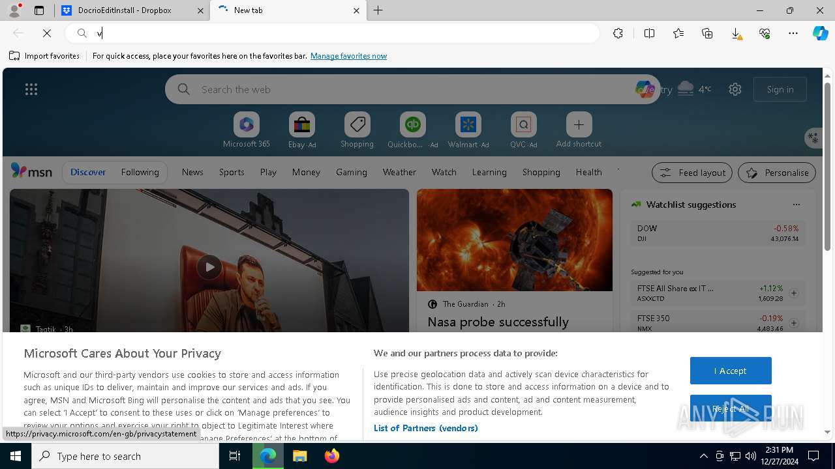835x469 pixels.
Task: Open Downloads icon
Action: pos(736,33)
